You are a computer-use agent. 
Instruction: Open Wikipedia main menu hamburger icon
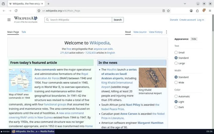[x=9, y=20]
